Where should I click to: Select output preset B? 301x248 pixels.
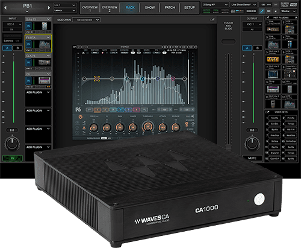(258, 48)
